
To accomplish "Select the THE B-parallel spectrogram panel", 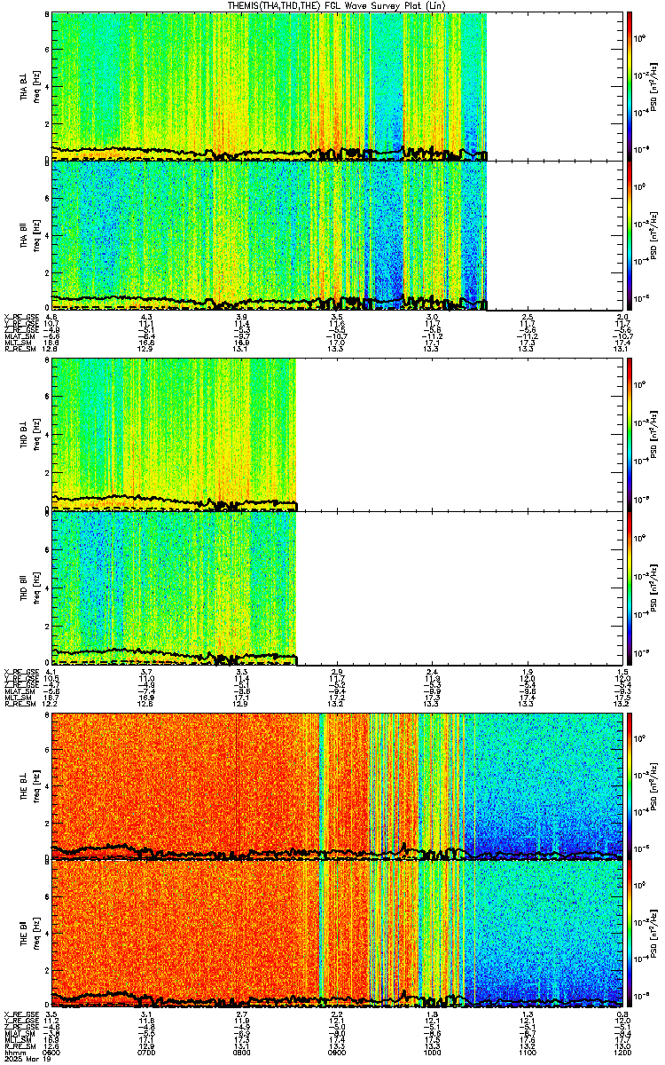I will 337,935.
